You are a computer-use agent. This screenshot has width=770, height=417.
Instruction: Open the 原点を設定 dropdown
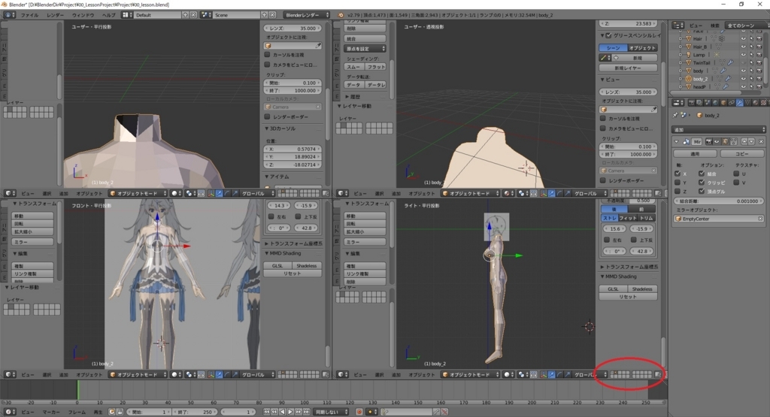tap(365, 49)
